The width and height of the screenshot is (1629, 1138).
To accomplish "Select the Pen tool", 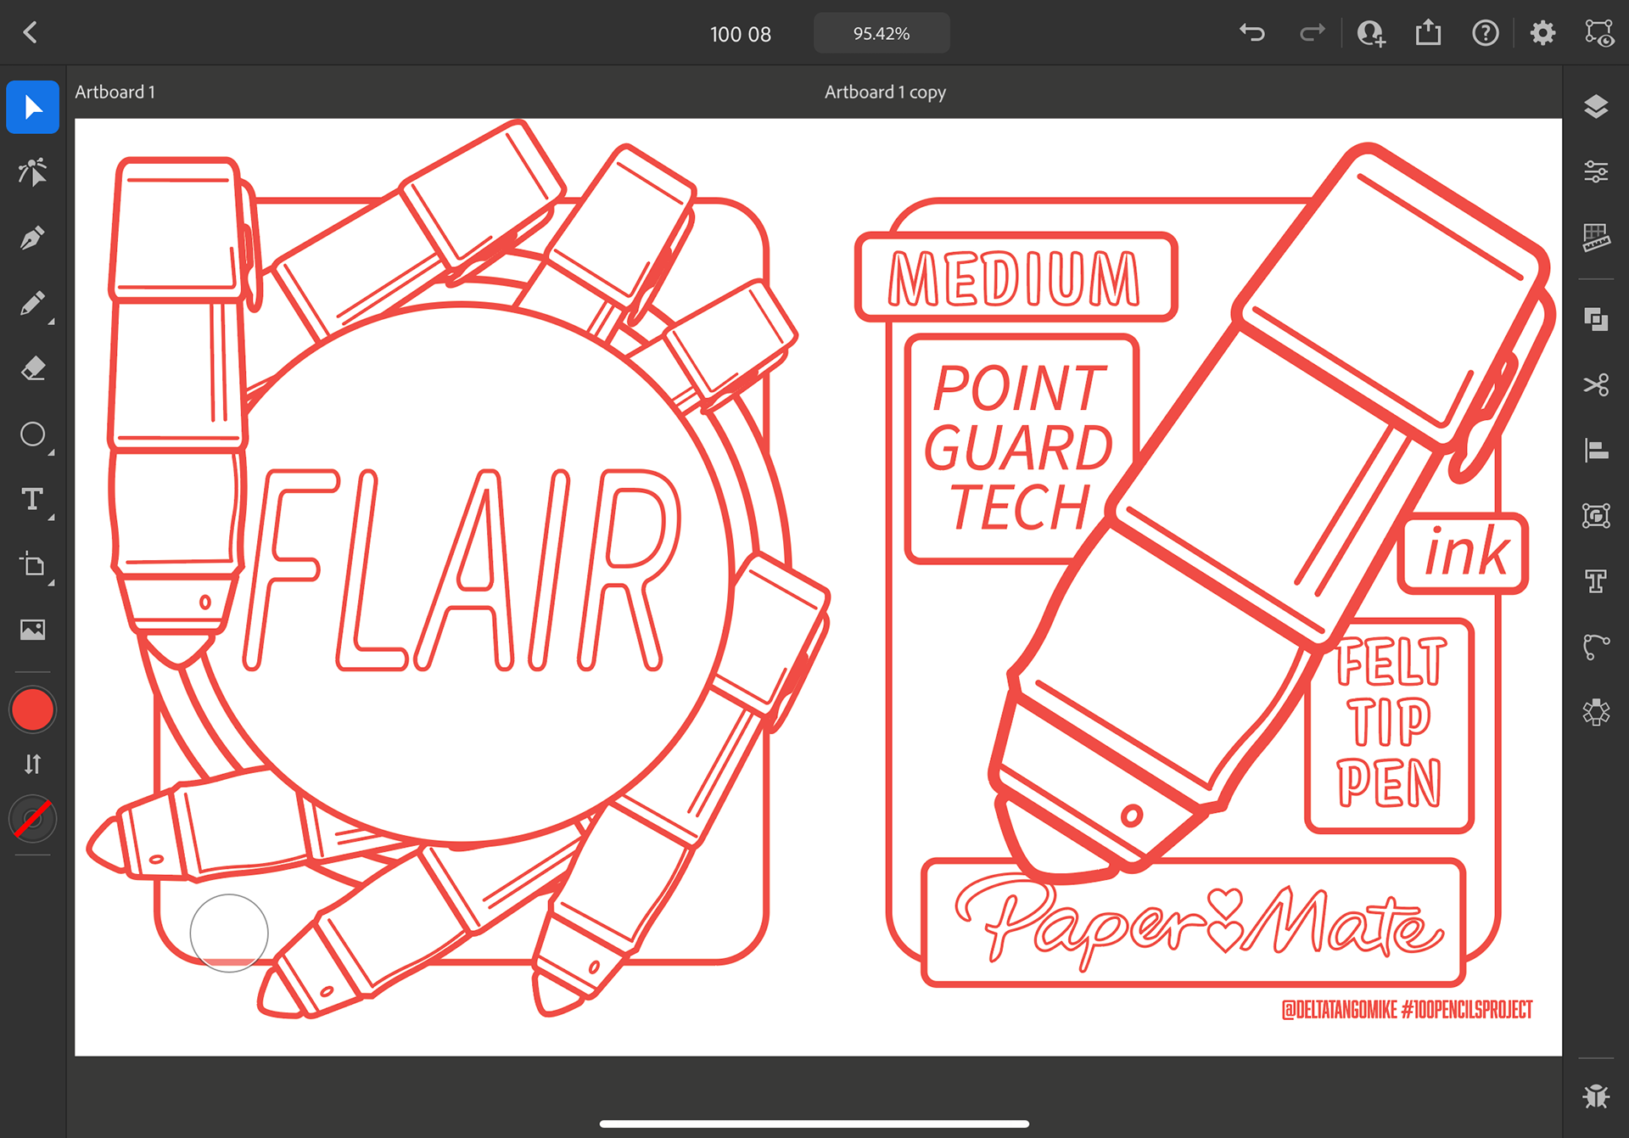I will click(33, 238).
